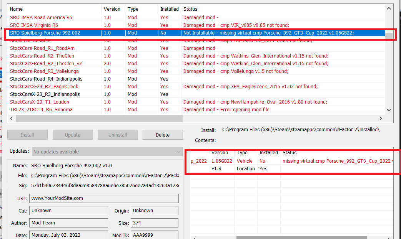Image resolution: width=401 pixels, height=239 pixels.
Task: Click the Mod ID field AAA9999
Action: (155, 235)
